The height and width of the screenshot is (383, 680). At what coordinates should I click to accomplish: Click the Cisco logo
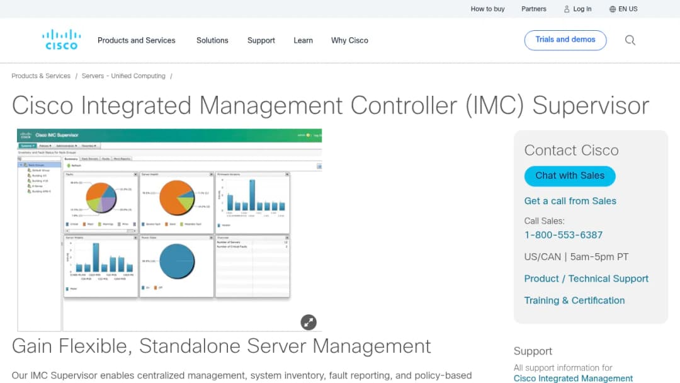[61, 40]
